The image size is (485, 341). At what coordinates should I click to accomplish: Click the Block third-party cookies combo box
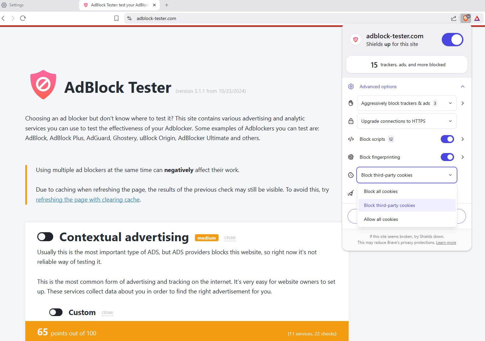(x=406, y=175)
